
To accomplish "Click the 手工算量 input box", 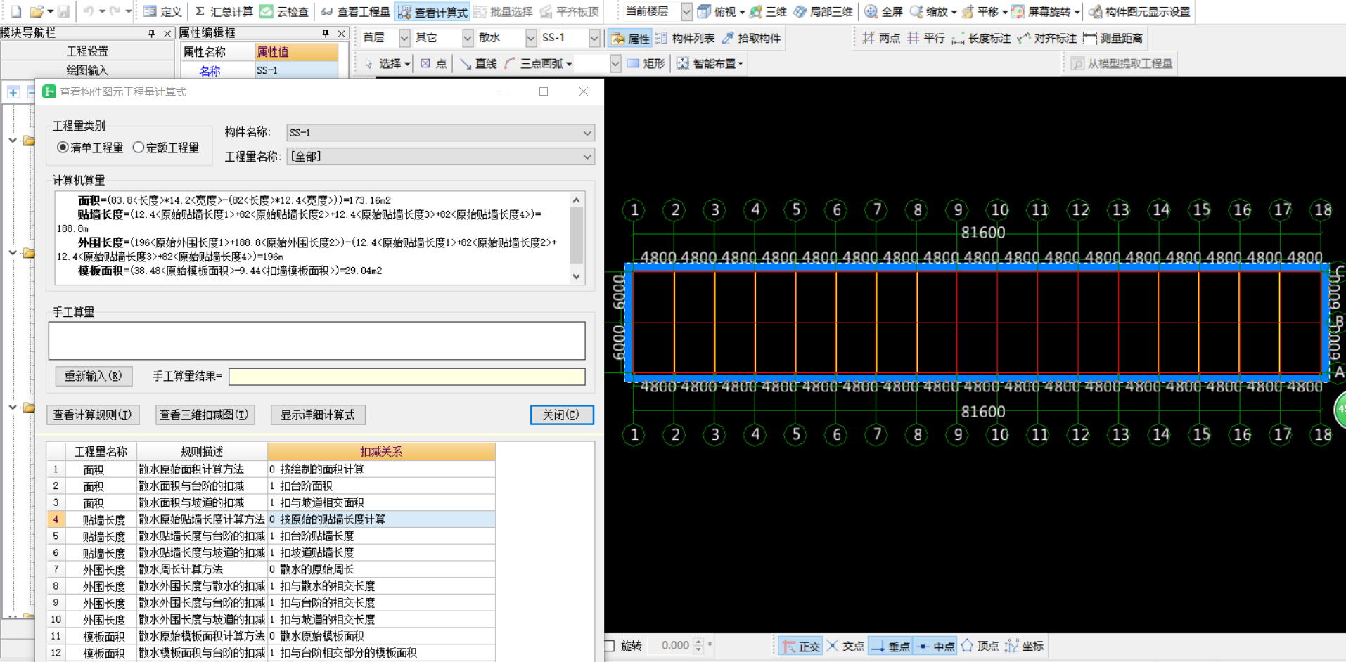I will 316,341.
